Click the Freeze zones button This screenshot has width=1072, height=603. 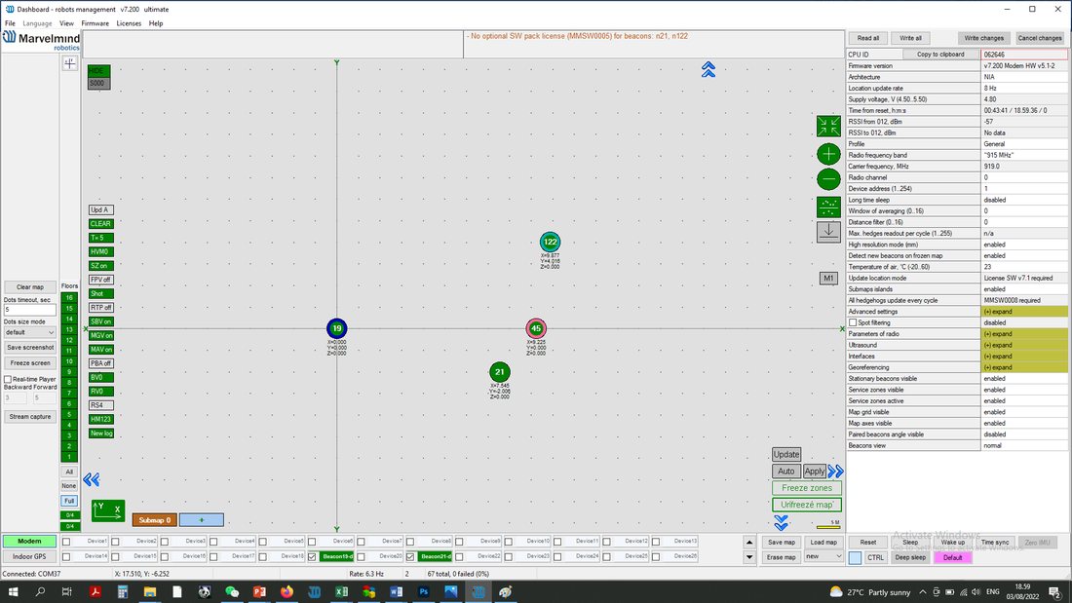[807, 488]
